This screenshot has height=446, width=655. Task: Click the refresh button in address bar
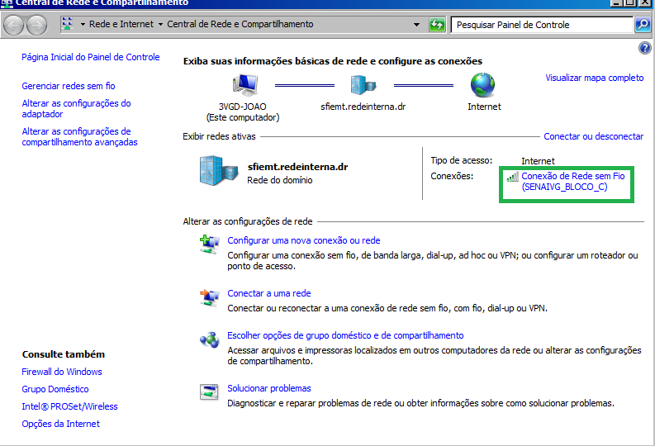(x=438, y=25)
